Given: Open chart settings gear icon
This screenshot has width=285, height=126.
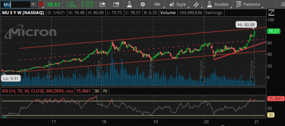Looking at the screenshot, I should coord(143,4).
